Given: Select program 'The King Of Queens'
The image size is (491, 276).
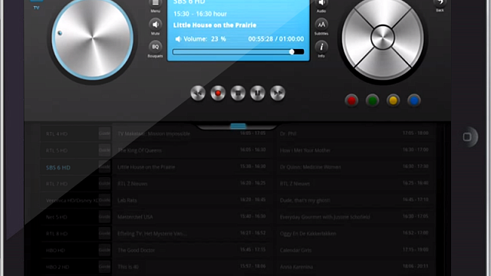Looking at the screenshot, I should point(140,150).
